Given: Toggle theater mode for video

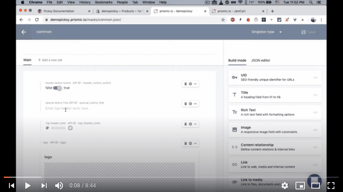Looking at the screenshot, I should [316, 186].
